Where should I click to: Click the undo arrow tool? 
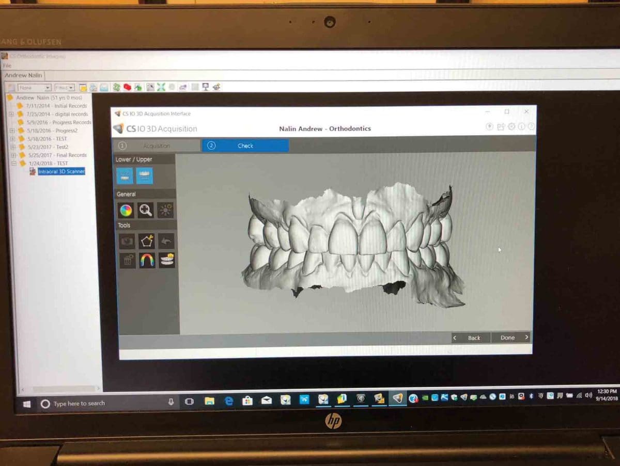pyautogui.click(x=166, y=241)
